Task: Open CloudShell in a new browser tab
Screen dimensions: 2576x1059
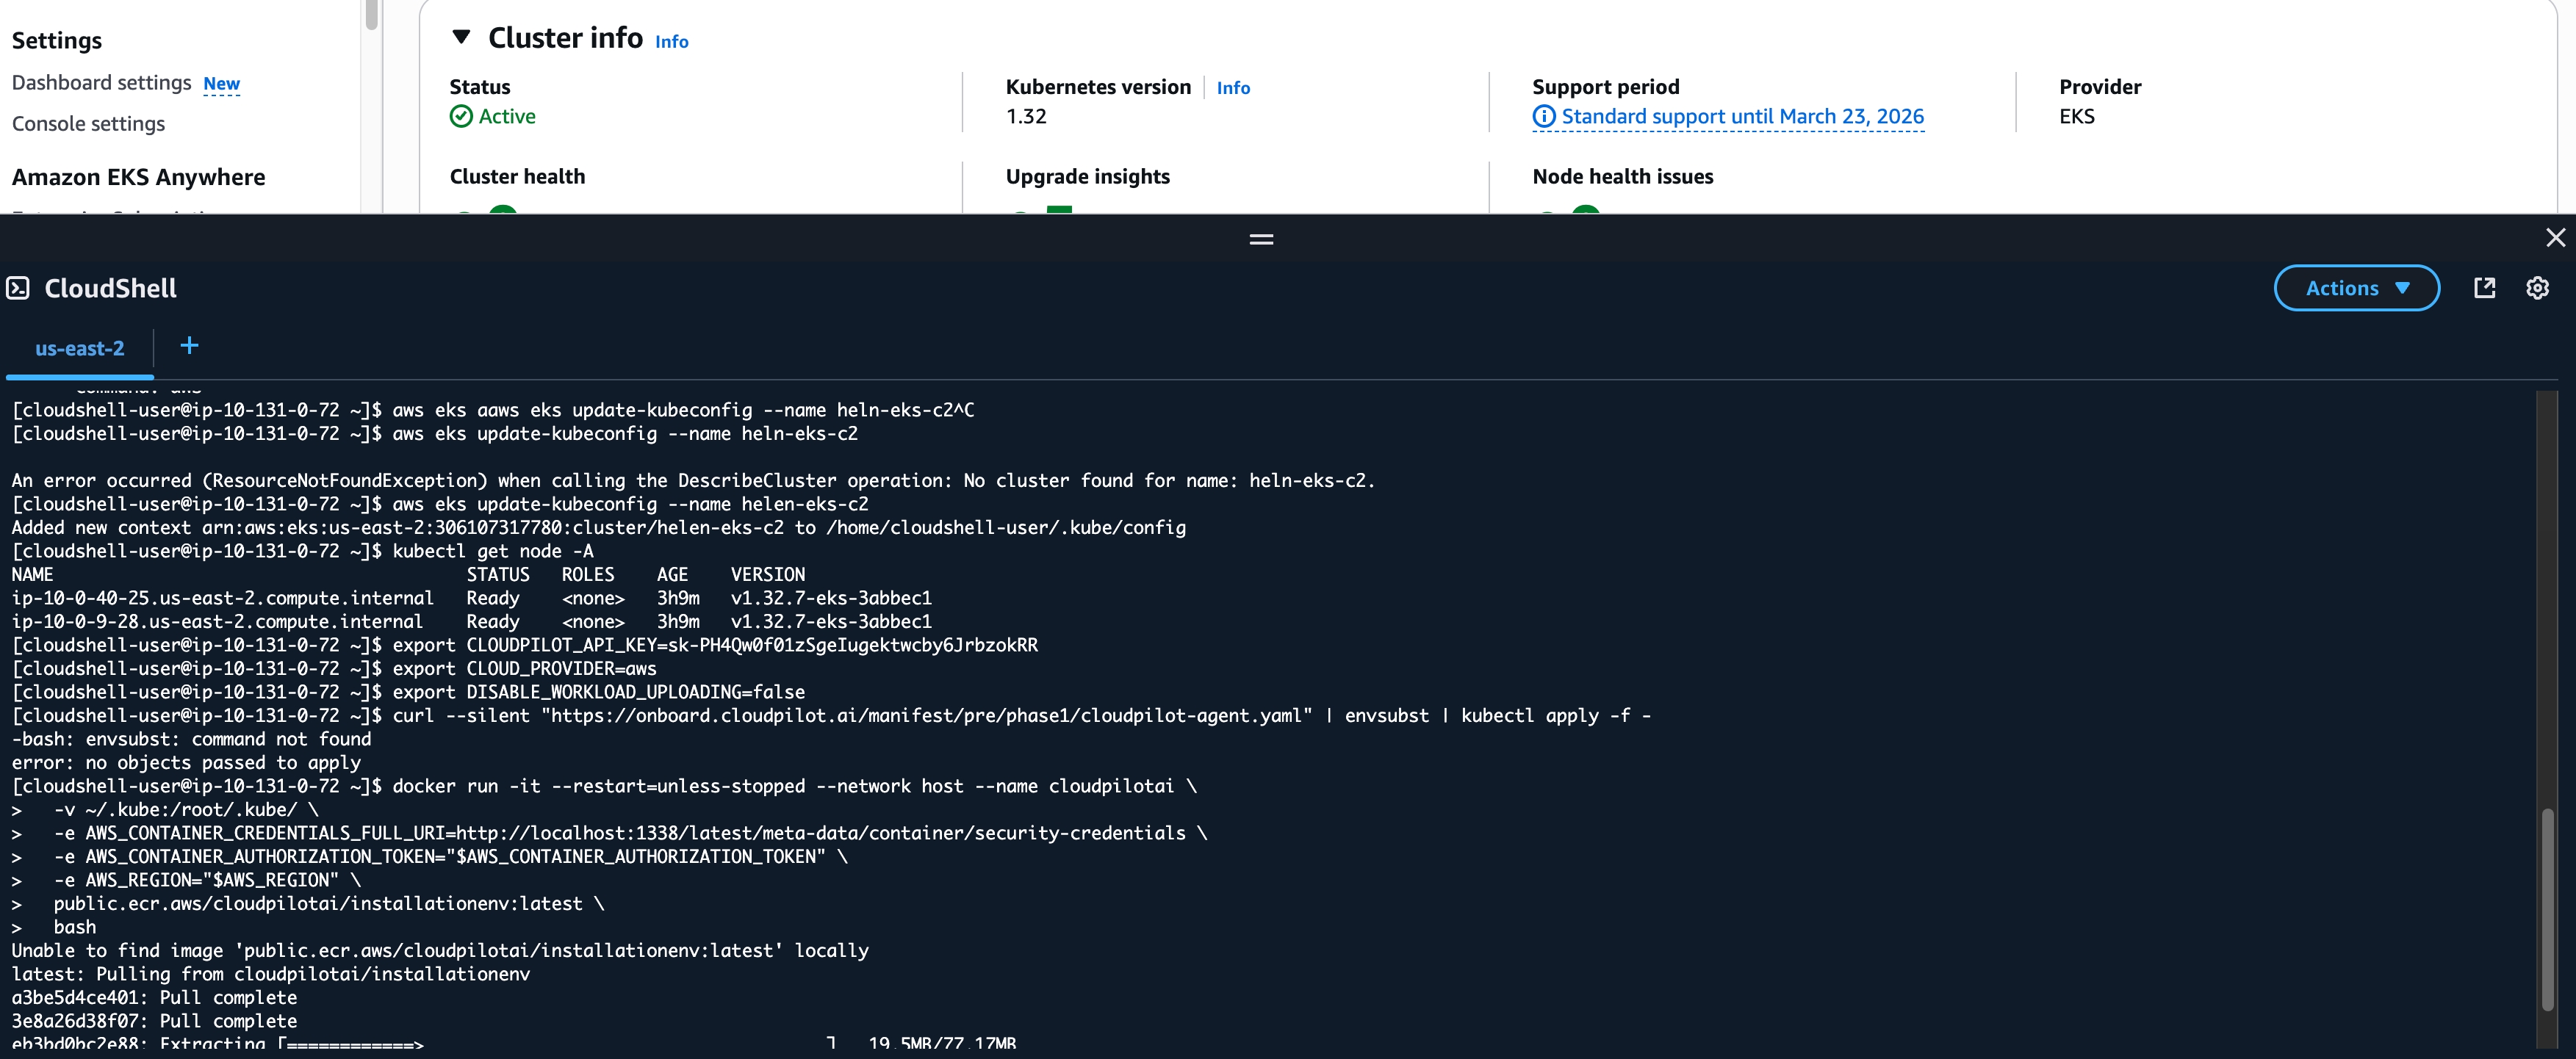Action: pyautogui.click(x=2485, y=288)
